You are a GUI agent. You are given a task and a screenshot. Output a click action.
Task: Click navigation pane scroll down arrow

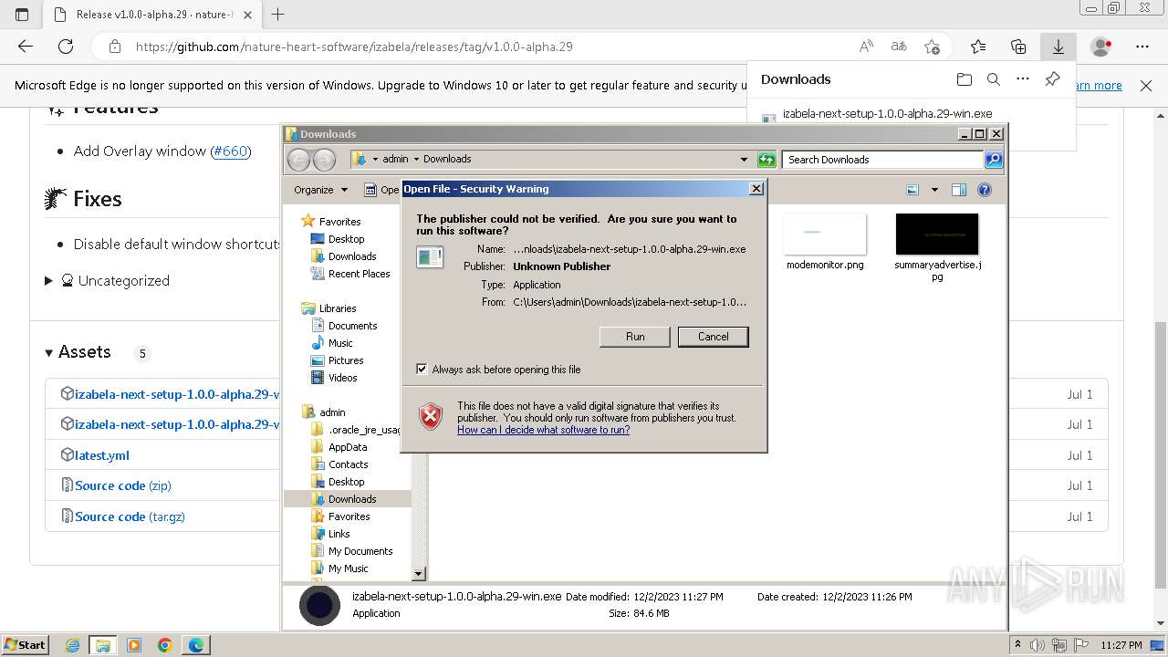pyautogui.click(x=419, y=574)
